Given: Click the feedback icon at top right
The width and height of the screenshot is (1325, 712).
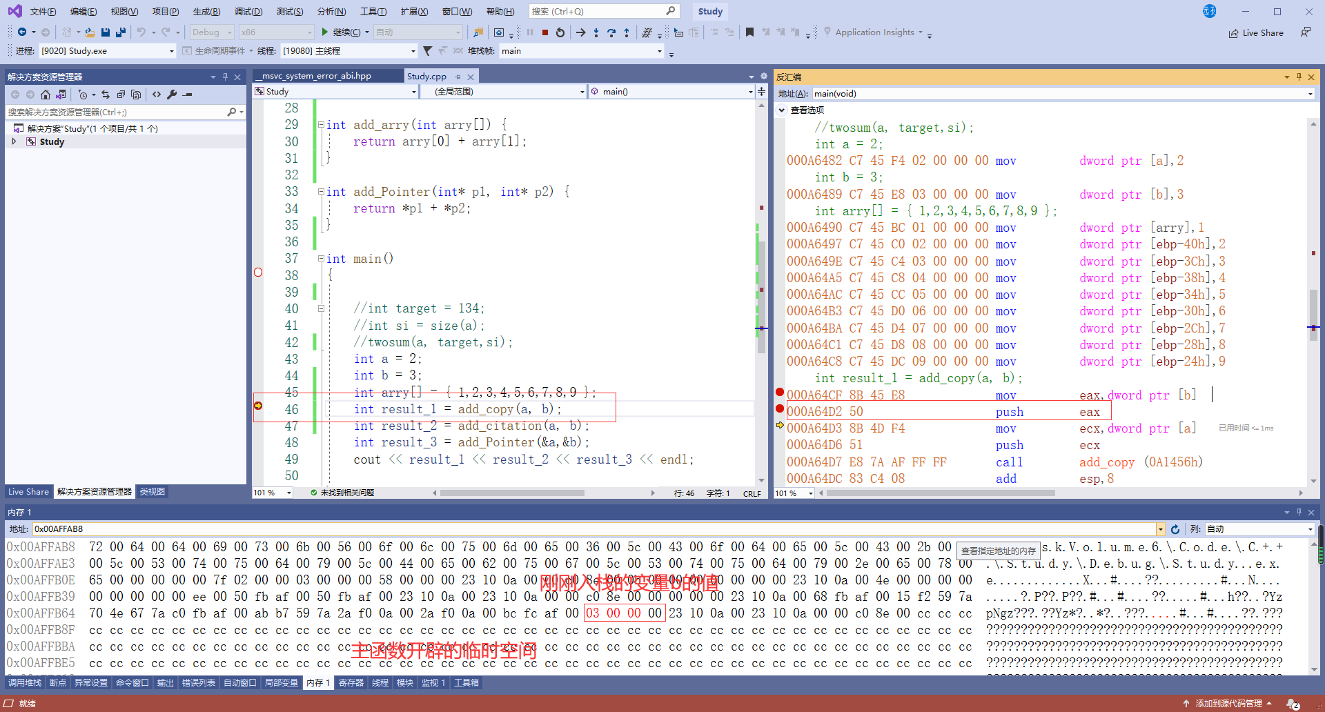Looking at the screenshot, I should (x=1306, y=32).
